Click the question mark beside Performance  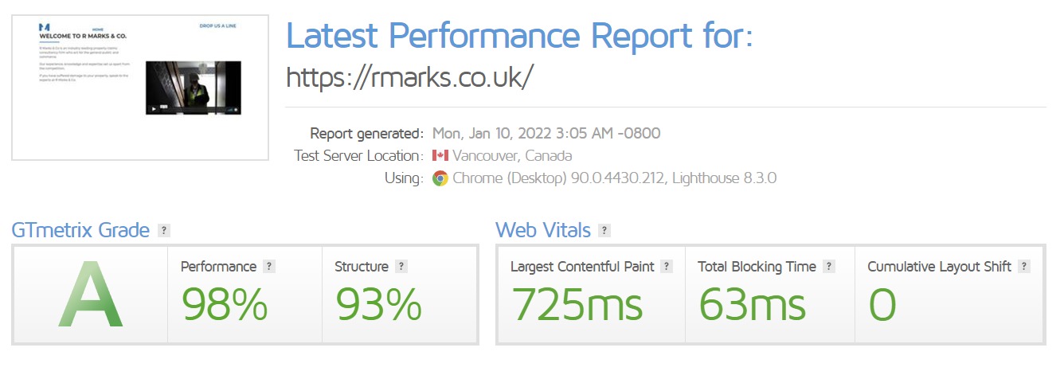[x=269, y=267]
